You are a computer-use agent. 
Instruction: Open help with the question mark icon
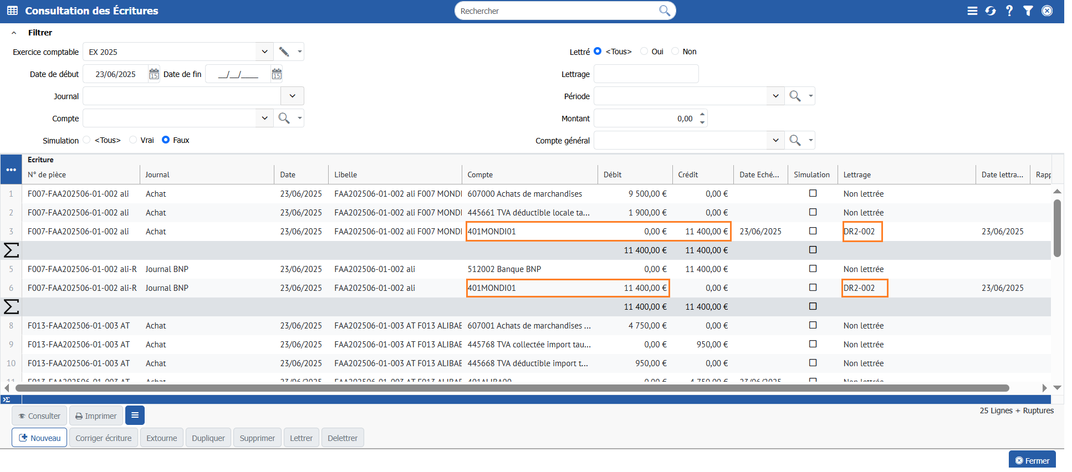click(1009, 11)
